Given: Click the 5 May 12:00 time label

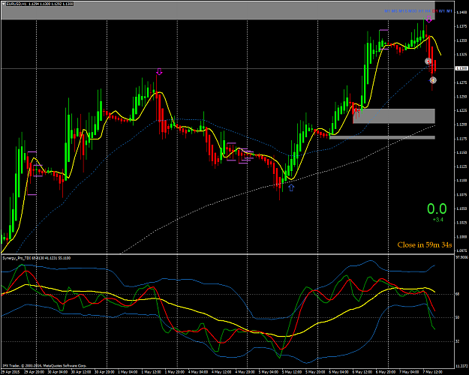Looking at the screenshot, I should point(292,372).
